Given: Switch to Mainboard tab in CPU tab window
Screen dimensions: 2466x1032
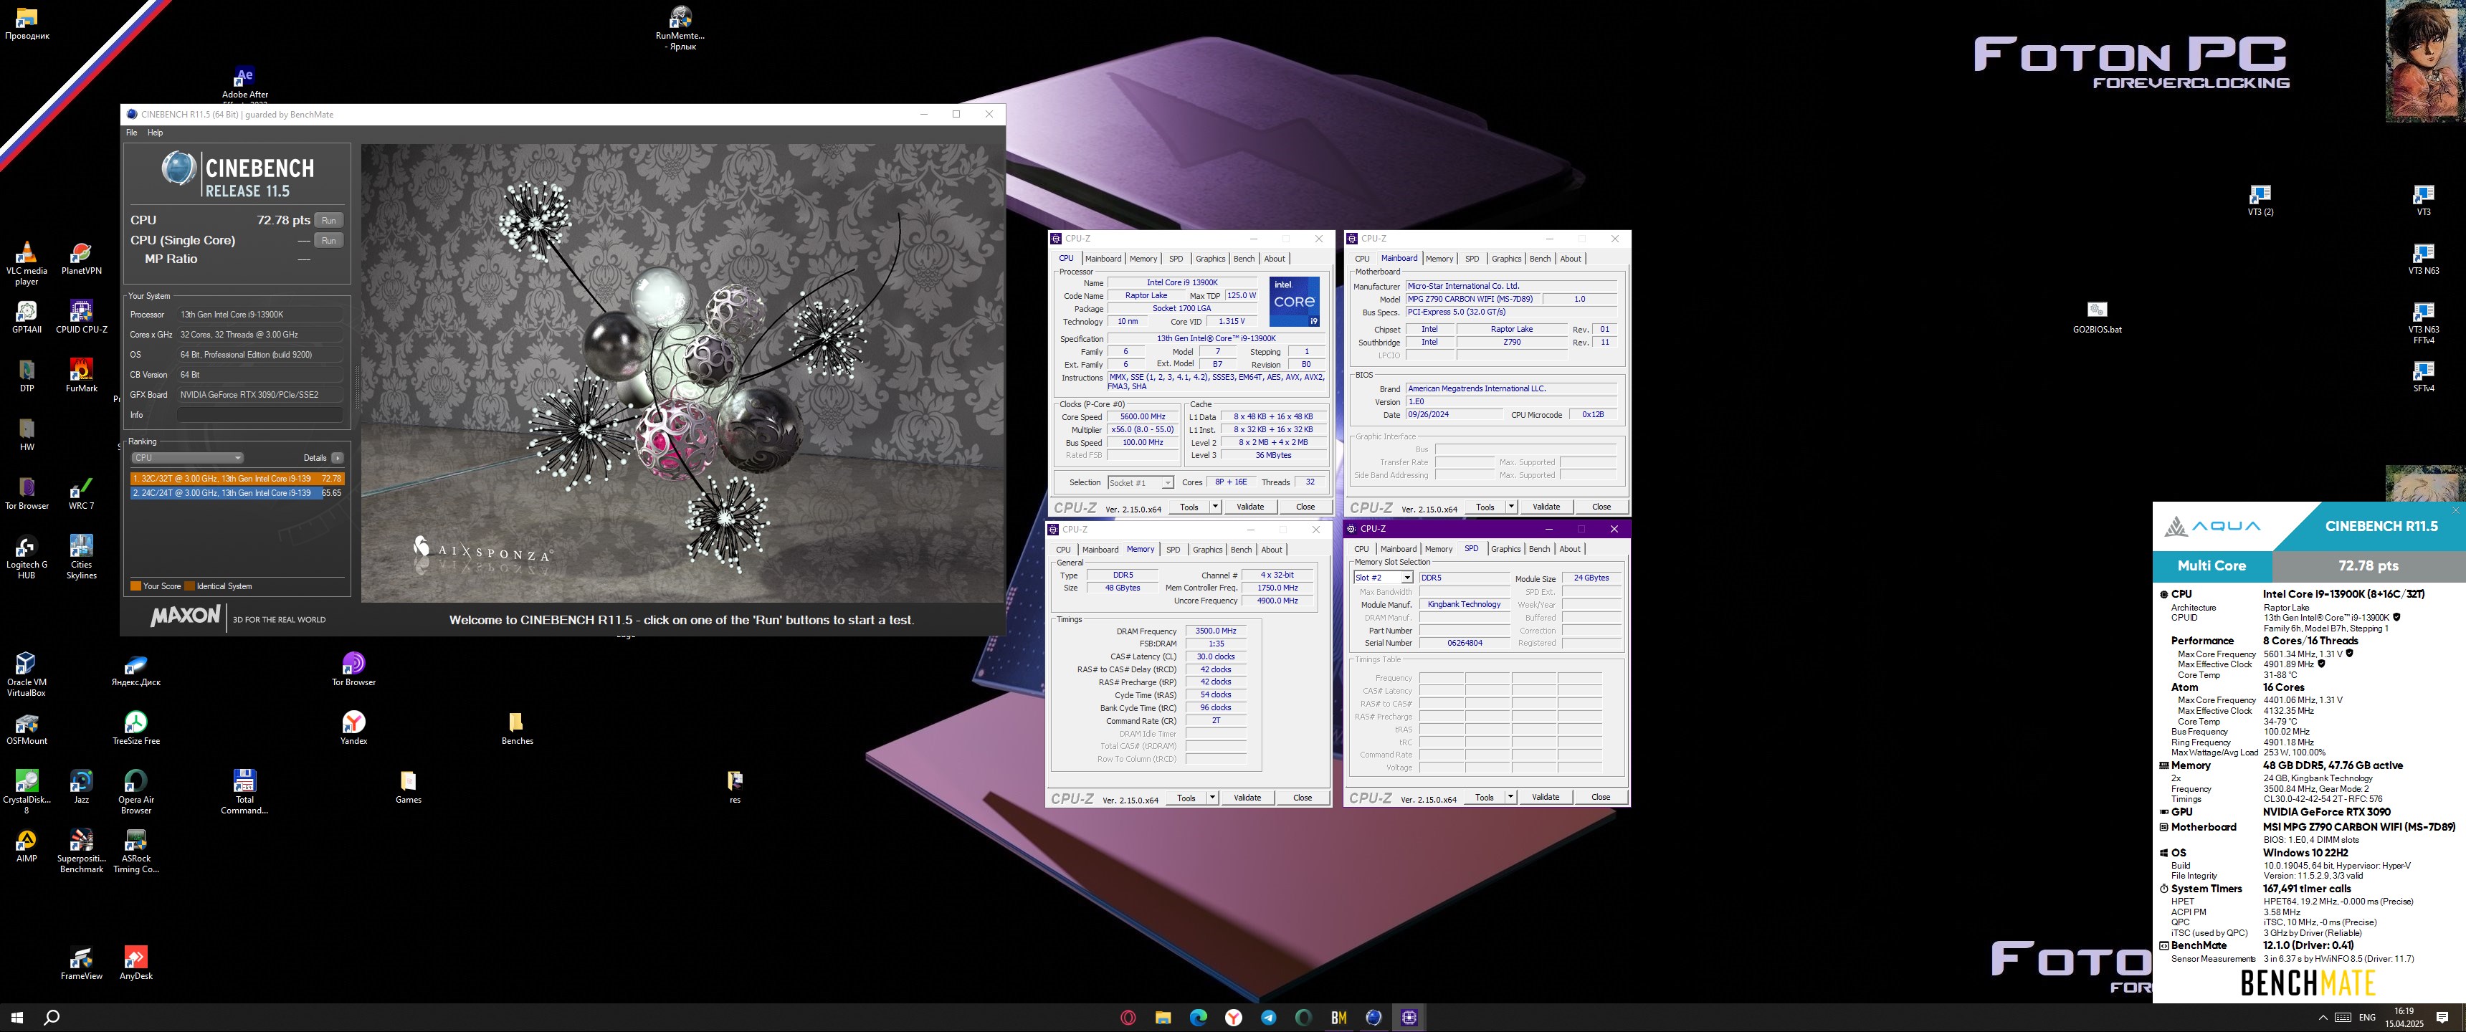Looking at the screenshot, I should click(x=1103, y=259).
